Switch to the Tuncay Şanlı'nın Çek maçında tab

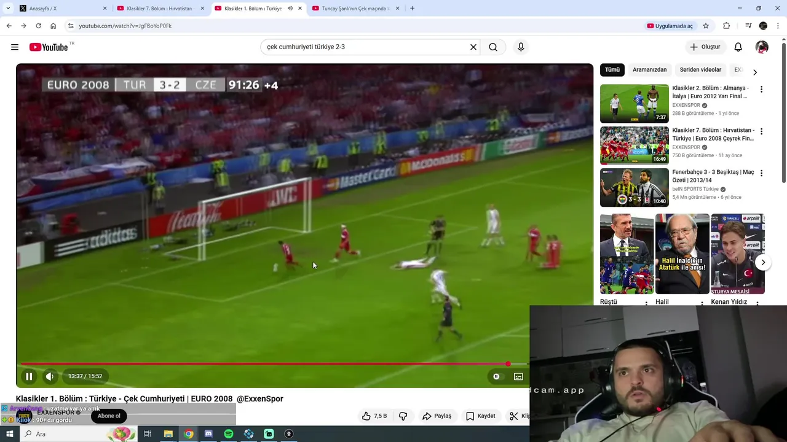[x=357, y=9]
